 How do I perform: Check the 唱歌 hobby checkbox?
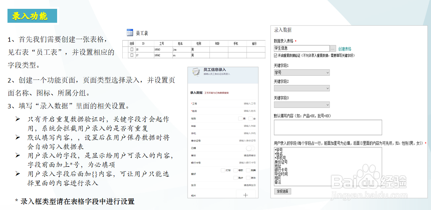coord(236,170)
